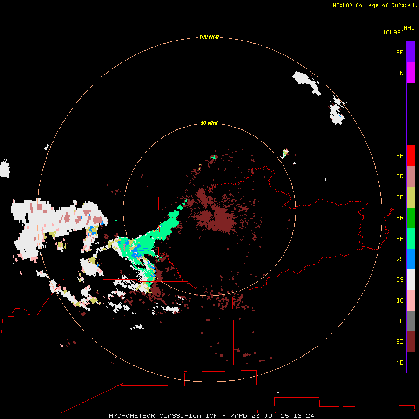Image resolution: width=419 pixels, height=419 pixels.
Task: Select the GR legend color block
Action: pyautogui.click(x=411, y=176)
